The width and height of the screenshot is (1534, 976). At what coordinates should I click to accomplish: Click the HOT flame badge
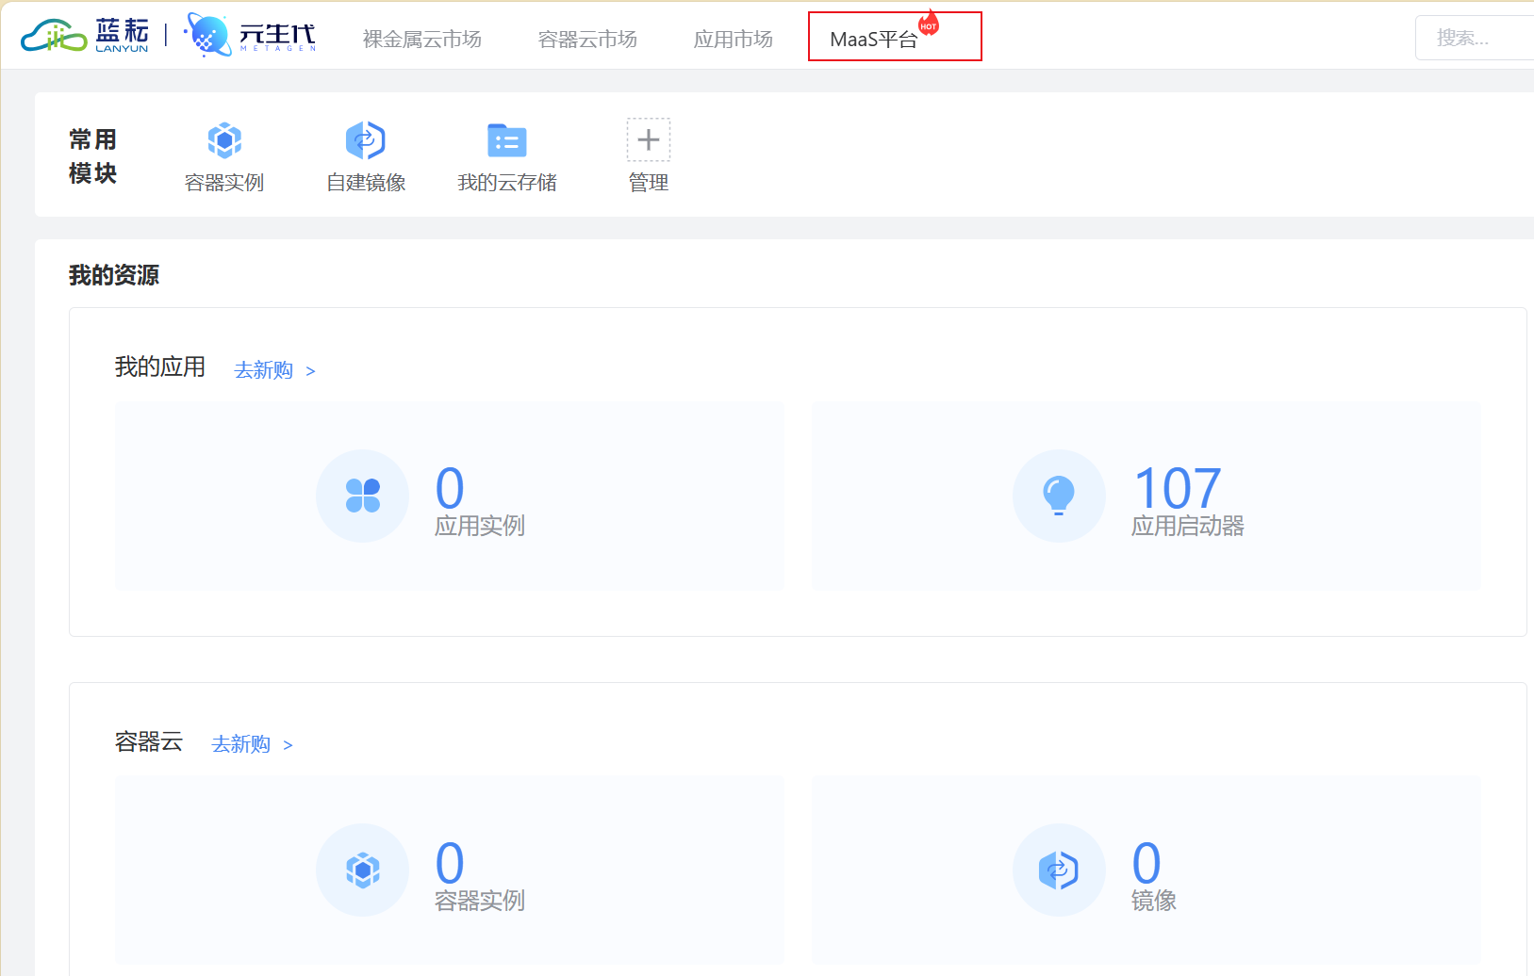(x=929, y=23)
